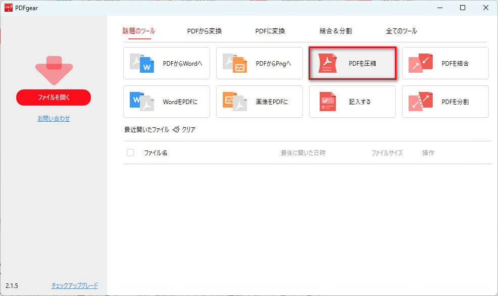Click the チェックアップグレード upgrade link
This screenshot has height=296, width=498.
click(74, 285)
